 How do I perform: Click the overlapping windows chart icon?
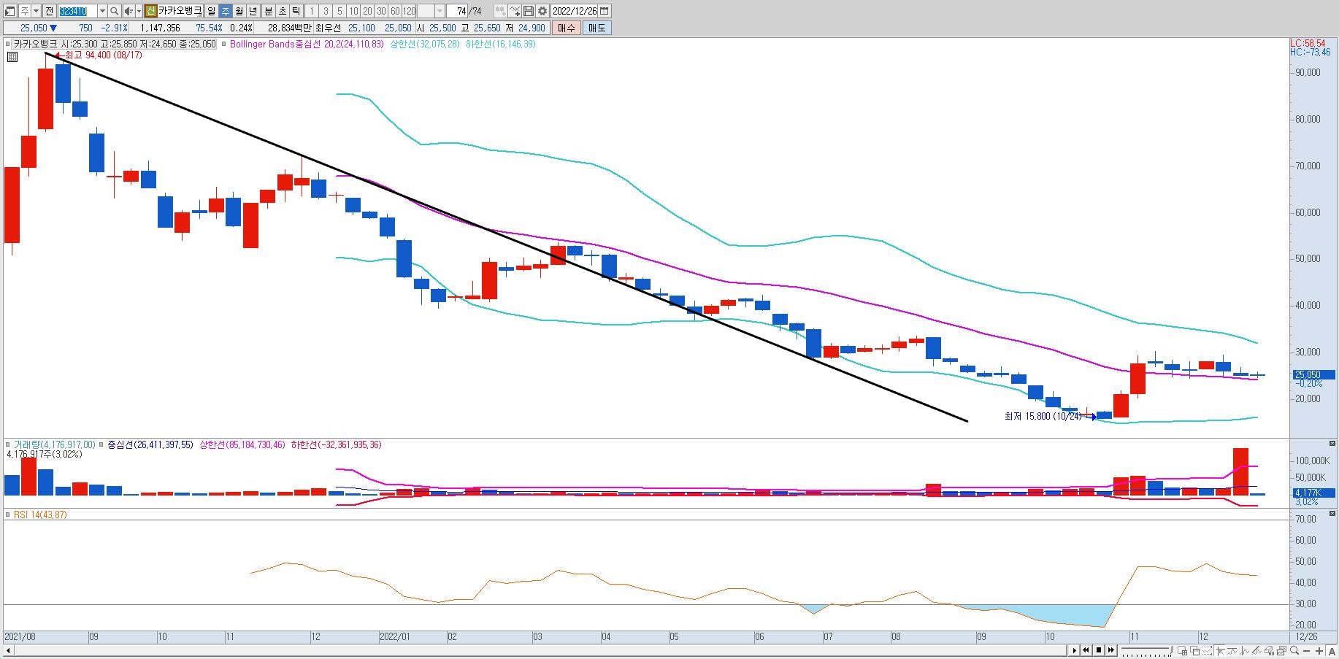(1194, 650)
